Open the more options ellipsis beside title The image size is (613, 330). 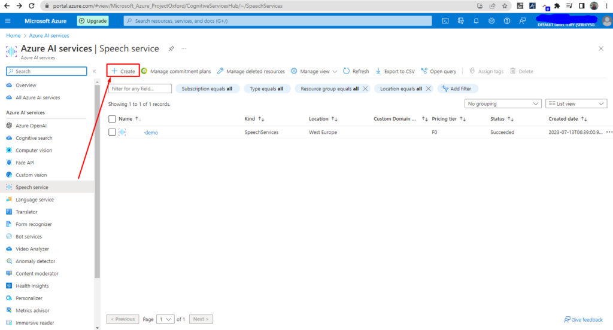coord(184,48)
